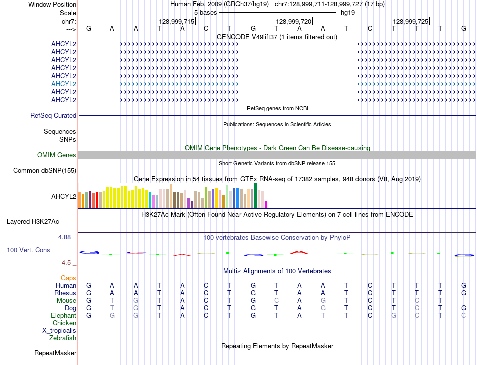Viewport: 477px width, 365px height.
Task: Click the 128,999,720 ruler position marker
Action: point(294,21)
